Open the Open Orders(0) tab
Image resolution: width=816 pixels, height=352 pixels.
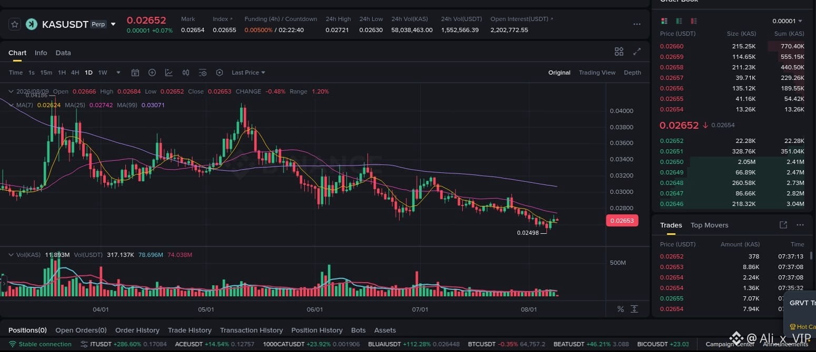coord(81,330)
